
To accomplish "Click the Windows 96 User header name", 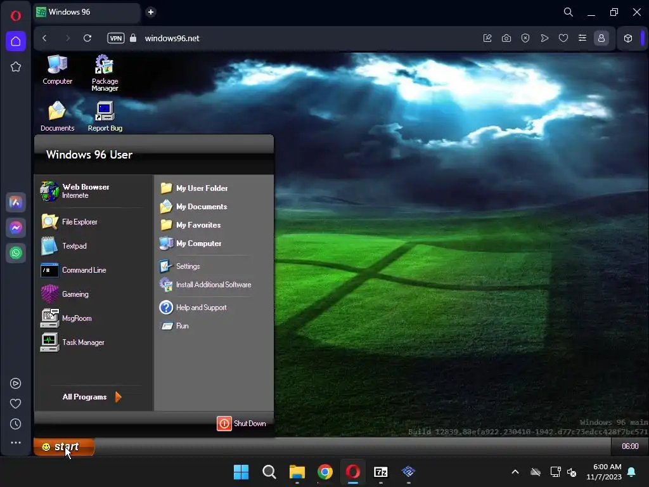I will tap(89, 155).
